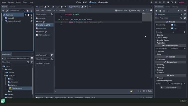Switch to the History dock tab
This screenshot has width=188, height=106.
click(175, 7)
